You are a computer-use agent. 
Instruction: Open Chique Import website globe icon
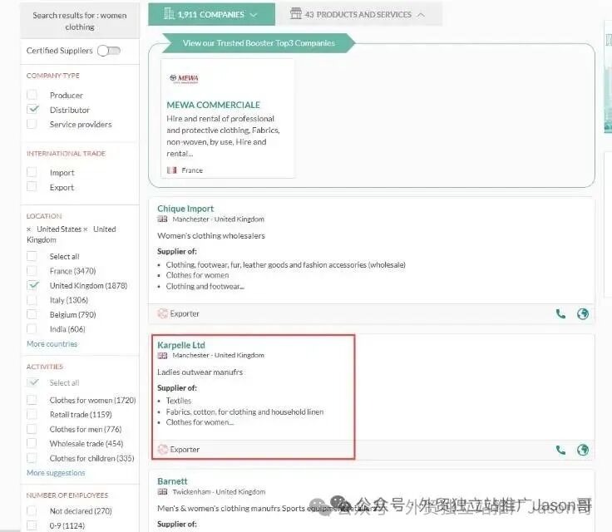[x=583, y=314]
